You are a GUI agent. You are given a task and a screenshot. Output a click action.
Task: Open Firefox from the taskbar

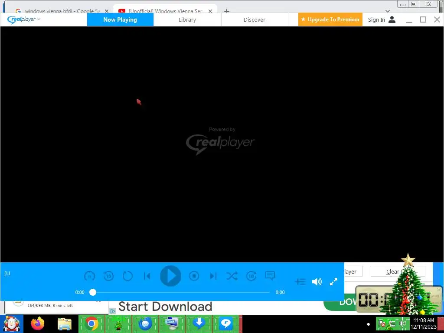click(38, 323)
